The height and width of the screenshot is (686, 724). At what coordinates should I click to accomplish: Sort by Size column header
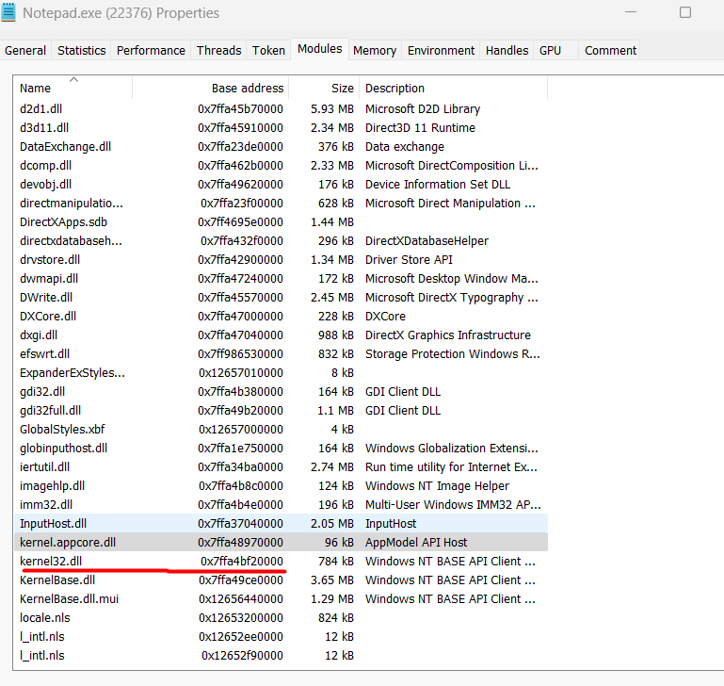coord(324,89)
